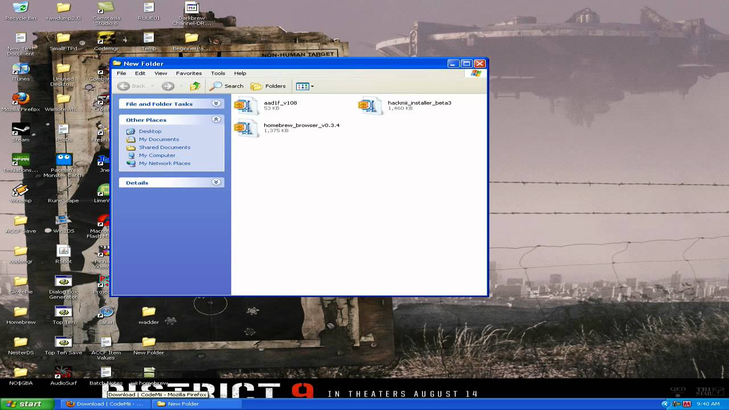
Task: Select the Safari desktop shortcut
Action: click(106, 315)
